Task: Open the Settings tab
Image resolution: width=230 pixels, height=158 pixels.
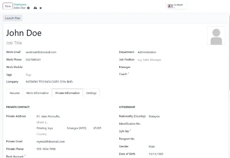Action: point(91,93)
